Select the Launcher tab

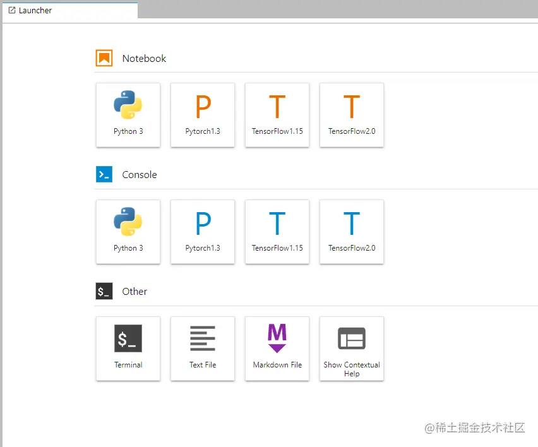click(x=70, y=11)
